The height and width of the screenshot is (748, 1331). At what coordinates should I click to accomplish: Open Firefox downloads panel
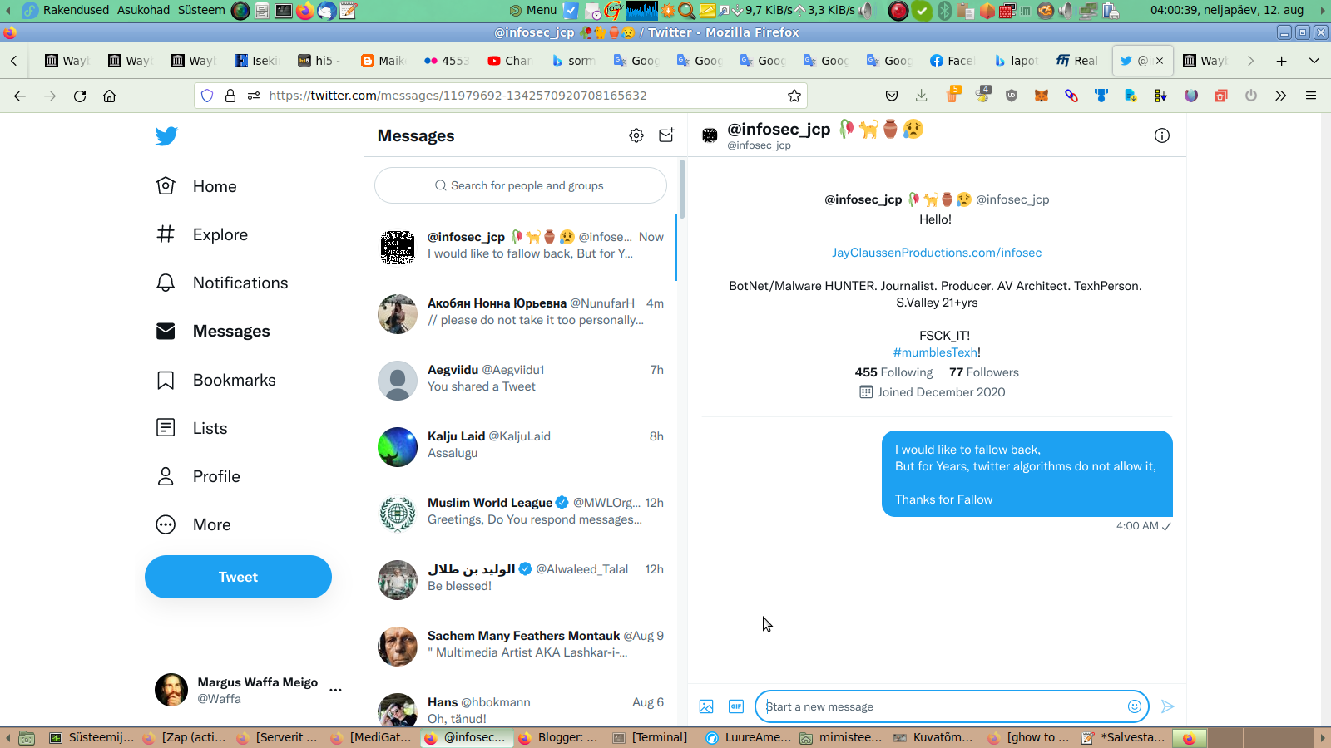tap(922, 96)
